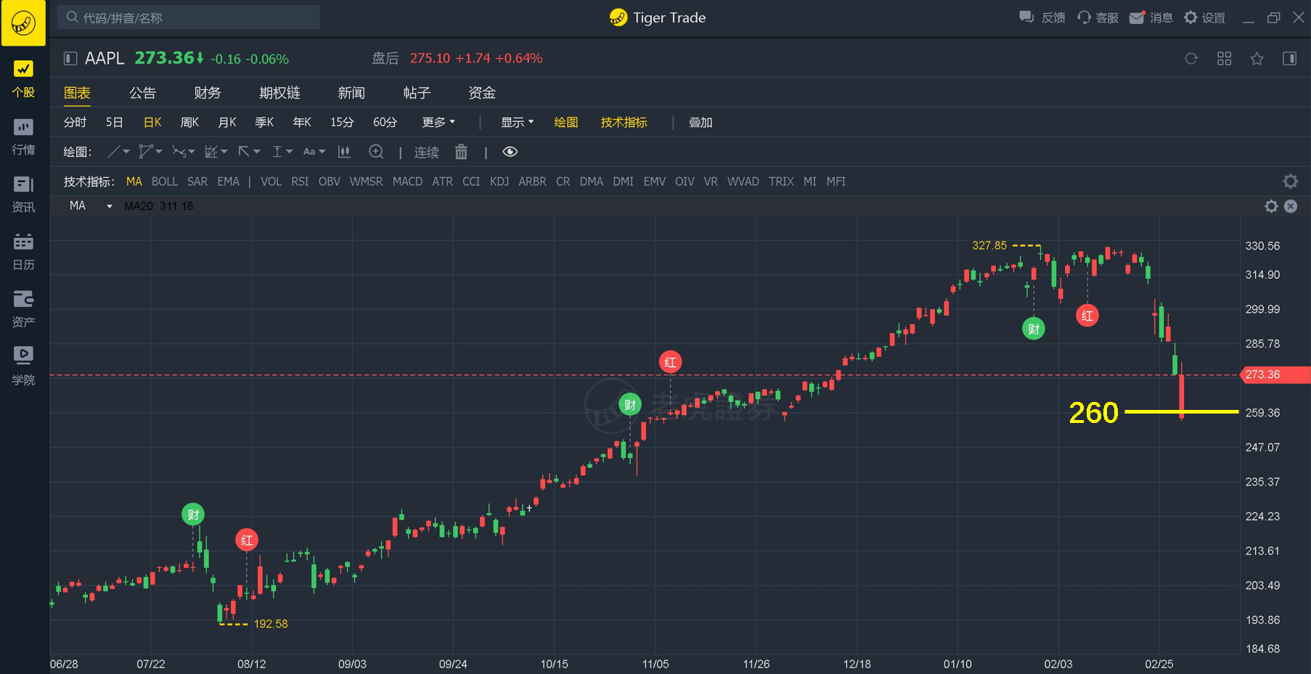Enable the KDJ indicator
This screenshot has height=674, width=1311.
[x=499, y=181]
